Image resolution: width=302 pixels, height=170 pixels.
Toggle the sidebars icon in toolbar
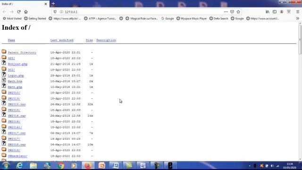[275, 12]
